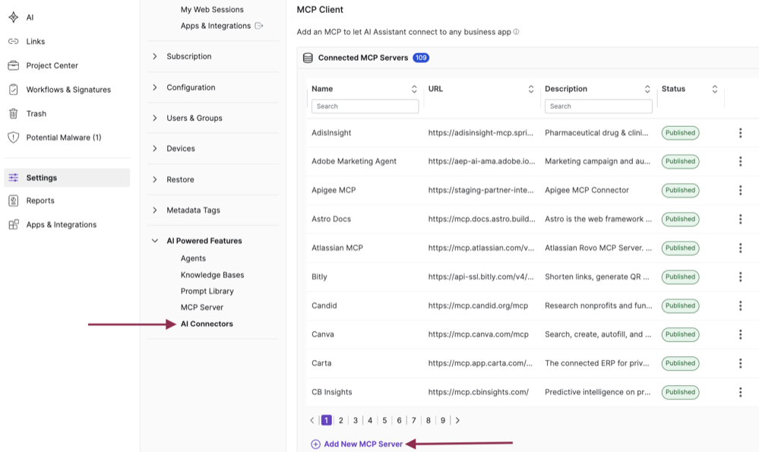This screenshot has width=759, height=452.
Task: Open the three-dot menu for Adobe Marketing Agent
Action: coord(740,161)
